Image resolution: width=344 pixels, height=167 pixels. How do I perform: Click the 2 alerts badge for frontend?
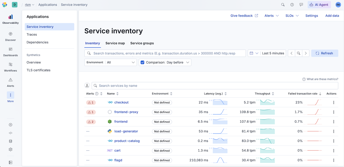pos(91,122)
